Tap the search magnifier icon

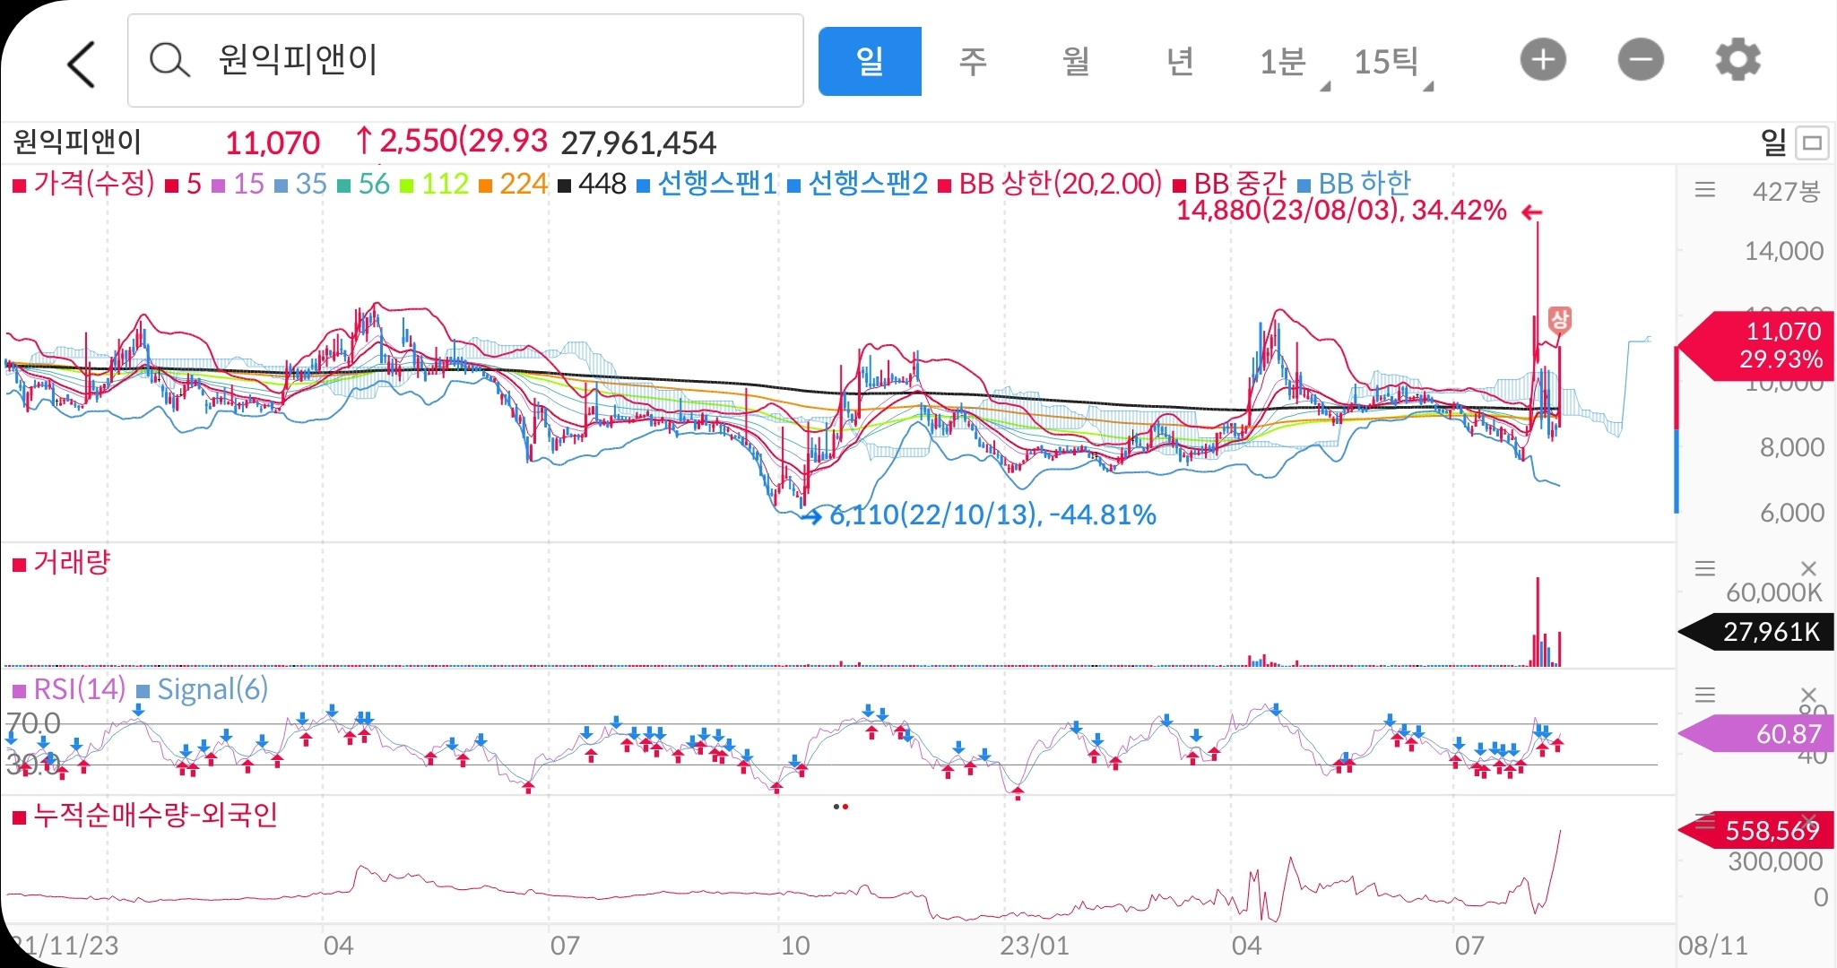(169, 61)
